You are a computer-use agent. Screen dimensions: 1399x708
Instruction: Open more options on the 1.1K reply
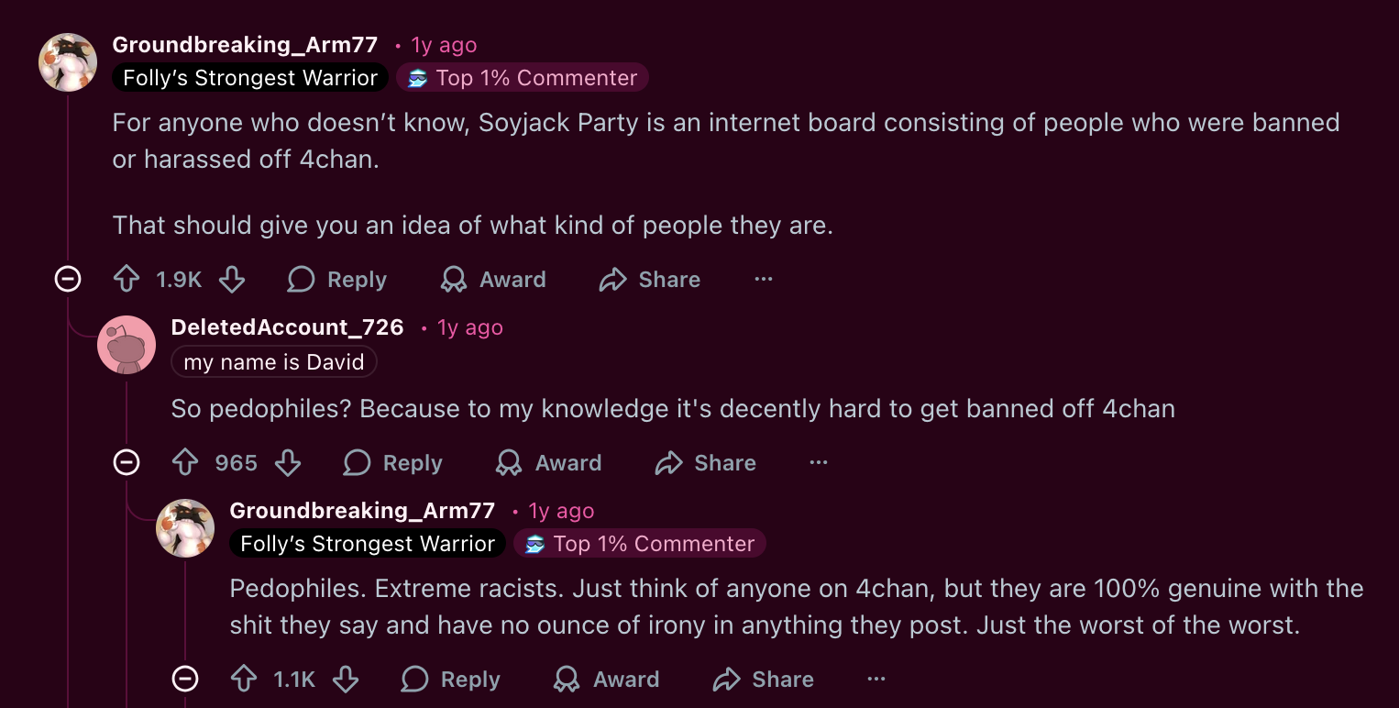pos(876,680)
